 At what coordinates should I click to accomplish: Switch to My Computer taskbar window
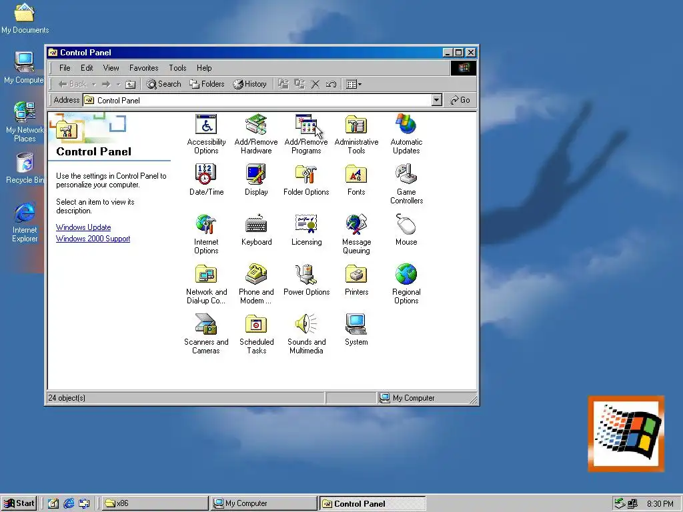click(x=264, y=503)
